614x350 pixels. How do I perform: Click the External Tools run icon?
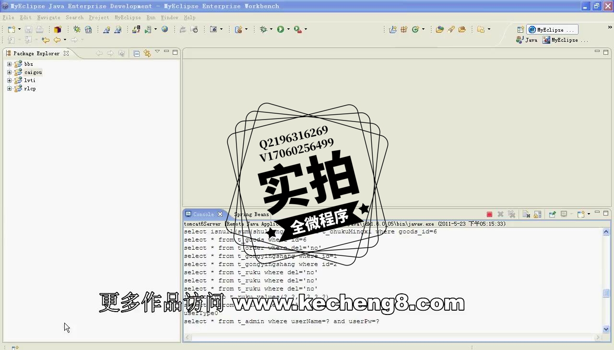click(x=298, y=29)
